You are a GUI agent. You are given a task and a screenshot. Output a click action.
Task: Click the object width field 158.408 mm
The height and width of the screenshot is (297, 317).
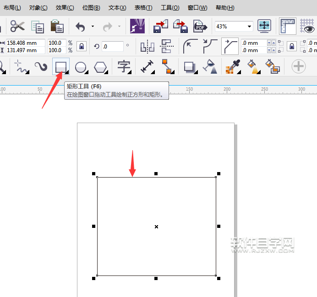(25, 43)
